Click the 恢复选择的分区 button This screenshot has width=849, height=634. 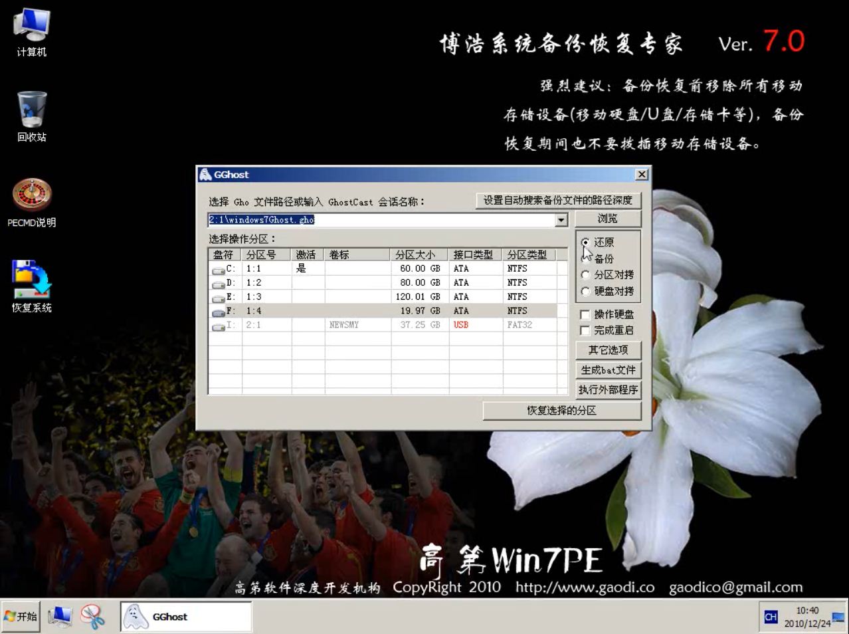click(562, 411)
